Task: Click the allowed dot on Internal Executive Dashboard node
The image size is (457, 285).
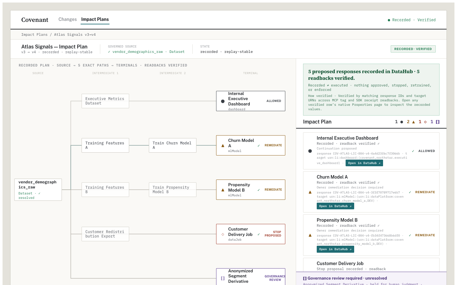Action: coord(223,101)
